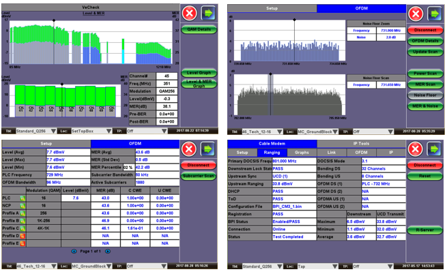The height and width of the screenshot is (274, 447).
Task: Switch to the Ranging tab
Action: pyautogui.click(x=271, y=153)
